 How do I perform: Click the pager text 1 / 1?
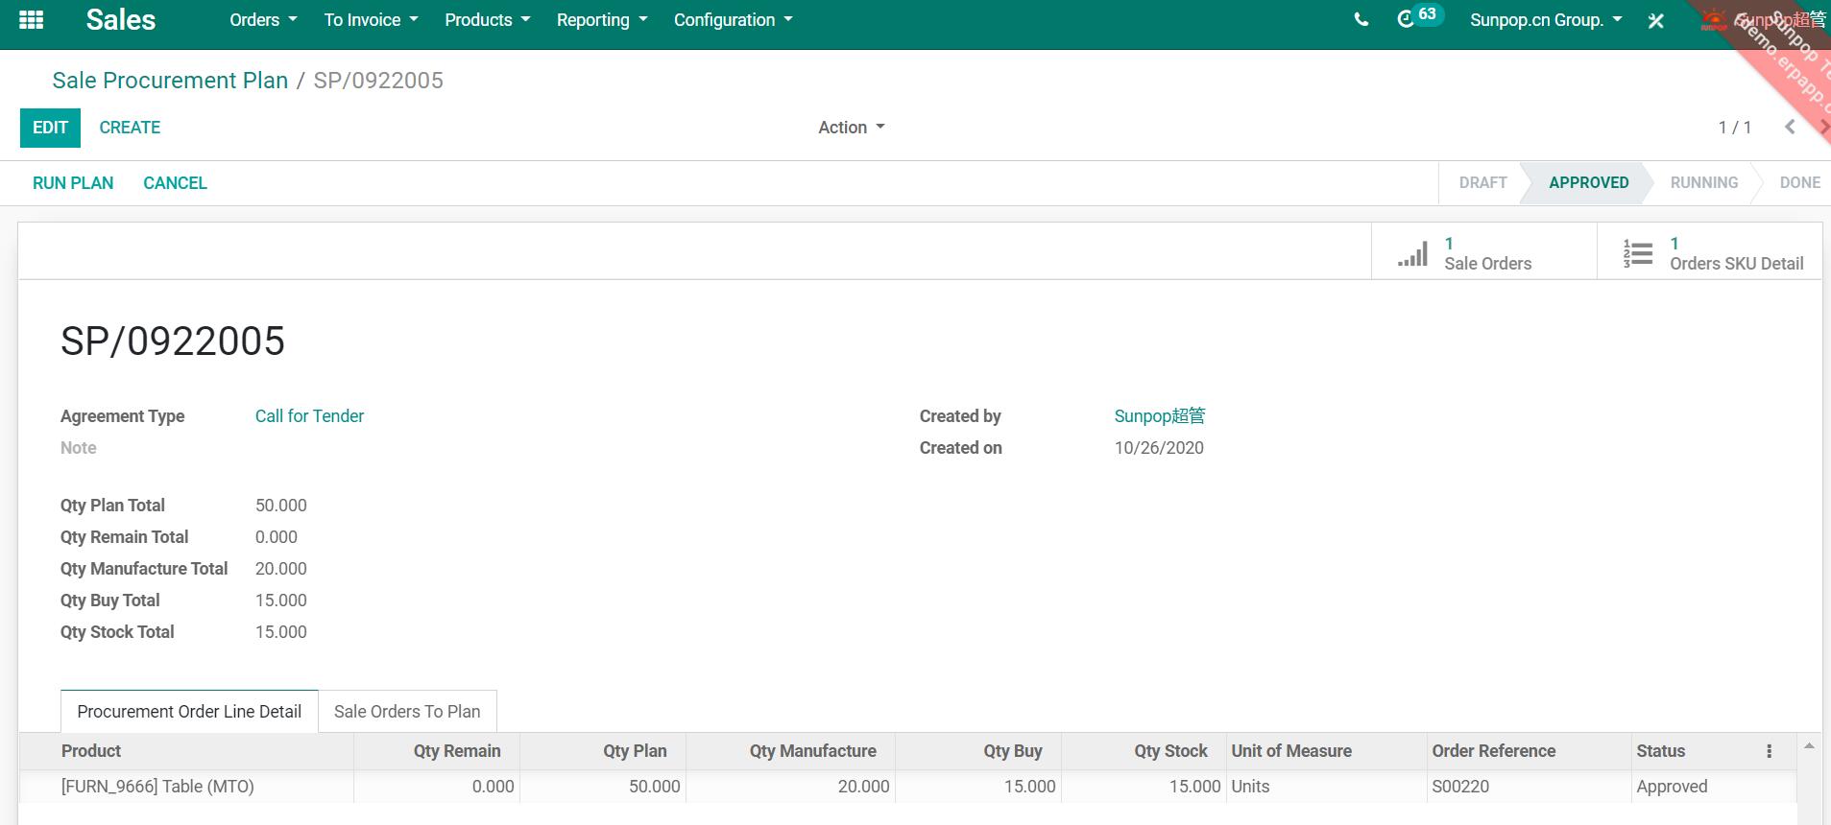1734,128
